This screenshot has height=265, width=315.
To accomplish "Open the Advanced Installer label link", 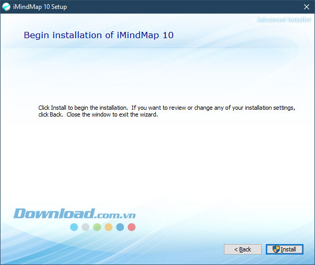I will pyautogui.click(x=284, y=20).
